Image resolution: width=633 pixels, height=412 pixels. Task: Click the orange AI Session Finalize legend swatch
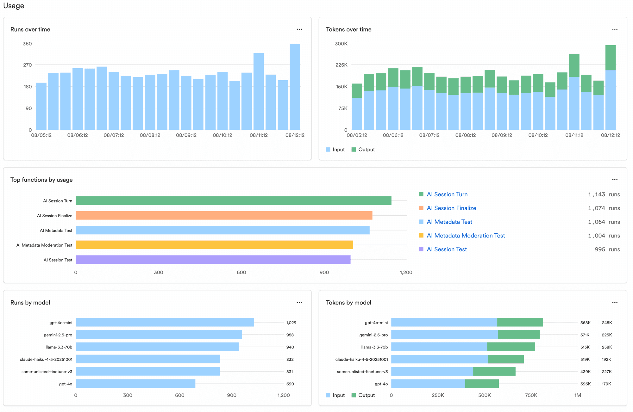(x=421, y=208)
